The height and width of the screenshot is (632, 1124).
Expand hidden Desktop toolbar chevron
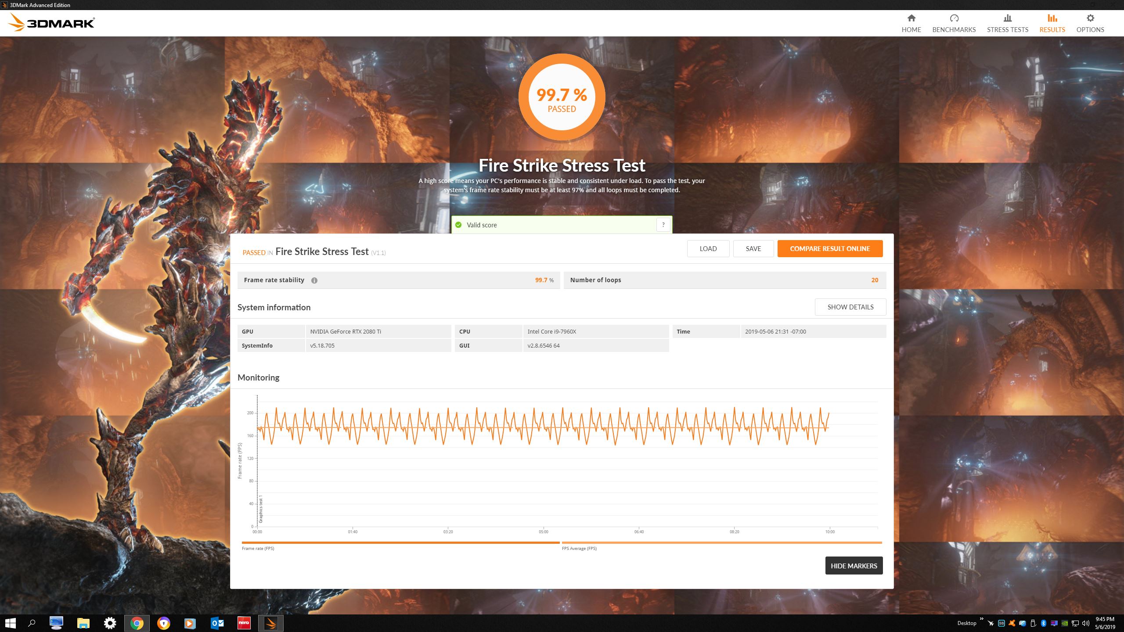click(981, 619)
